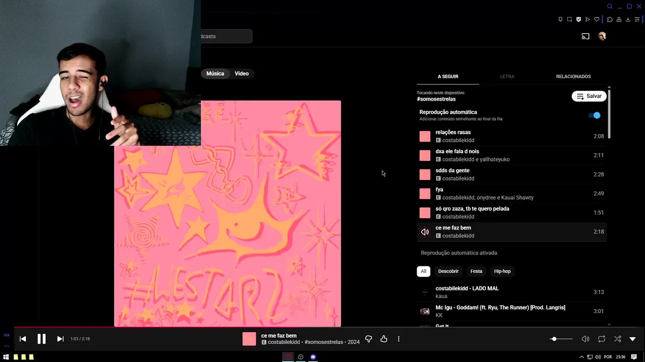This screenshot has height=362, width=645.
Task: Mute the player volume speaker icon
Action: (x=585, y=339)
